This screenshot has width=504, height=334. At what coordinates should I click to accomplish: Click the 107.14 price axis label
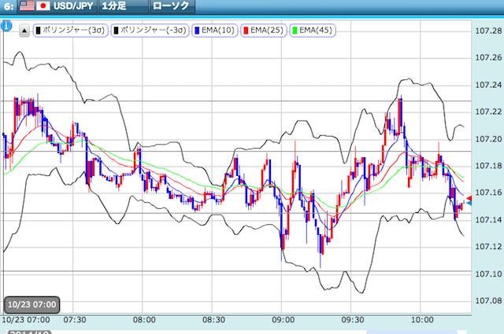[488, 220]
